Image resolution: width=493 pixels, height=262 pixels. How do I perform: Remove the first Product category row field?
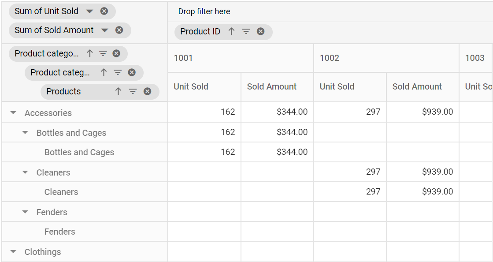click(116, 53)
